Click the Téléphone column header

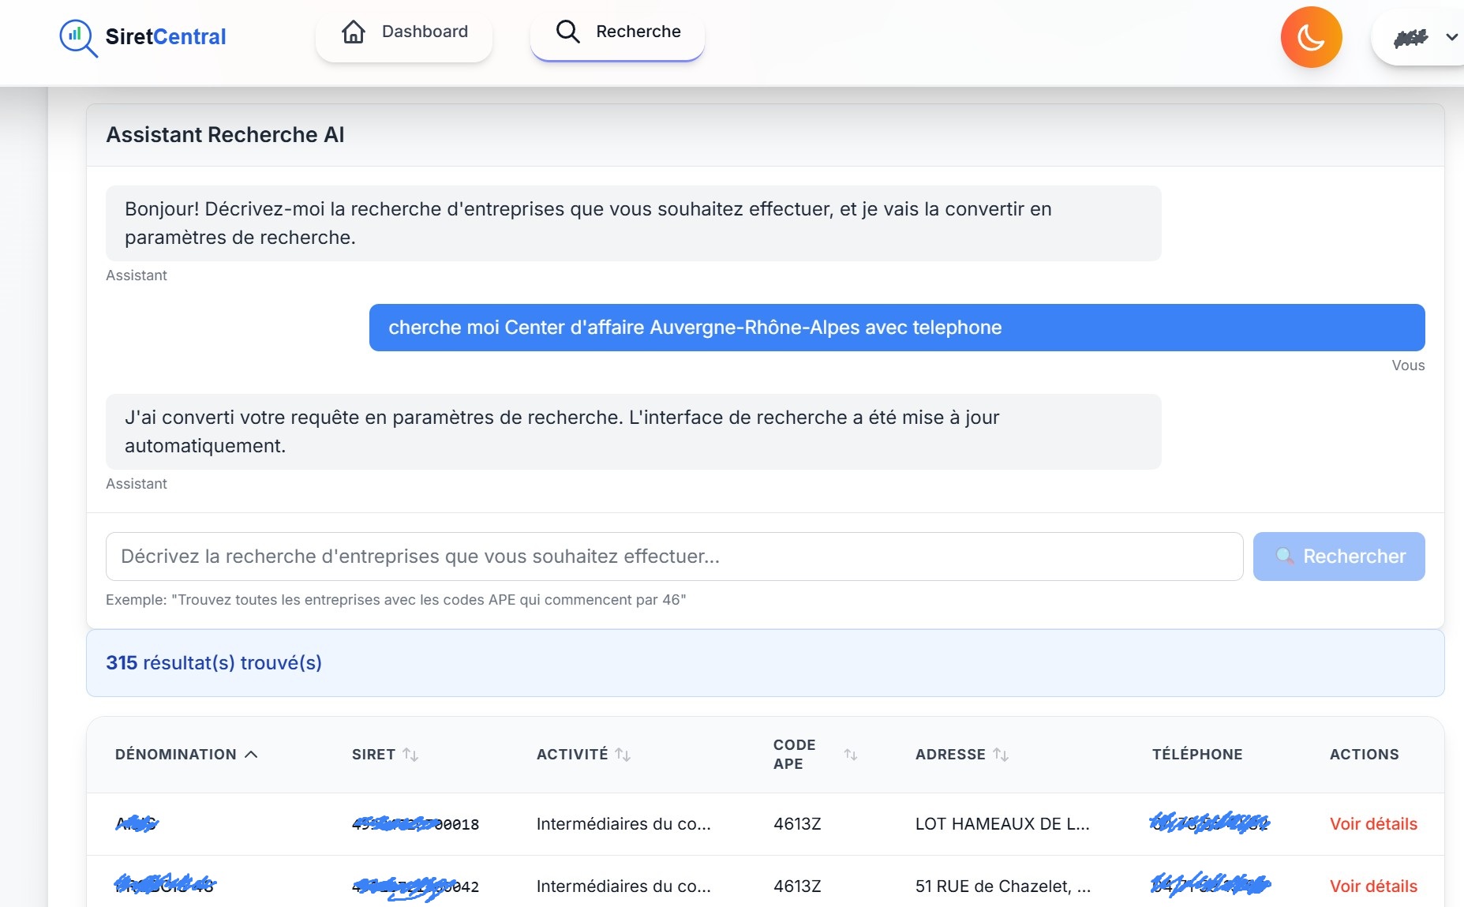(1196, 755)
